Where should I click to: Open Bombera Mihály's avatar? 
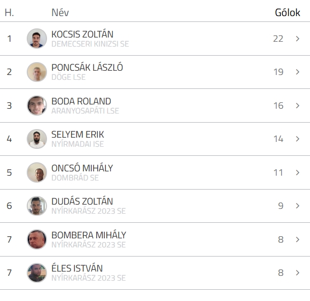[x=37, y=239]
